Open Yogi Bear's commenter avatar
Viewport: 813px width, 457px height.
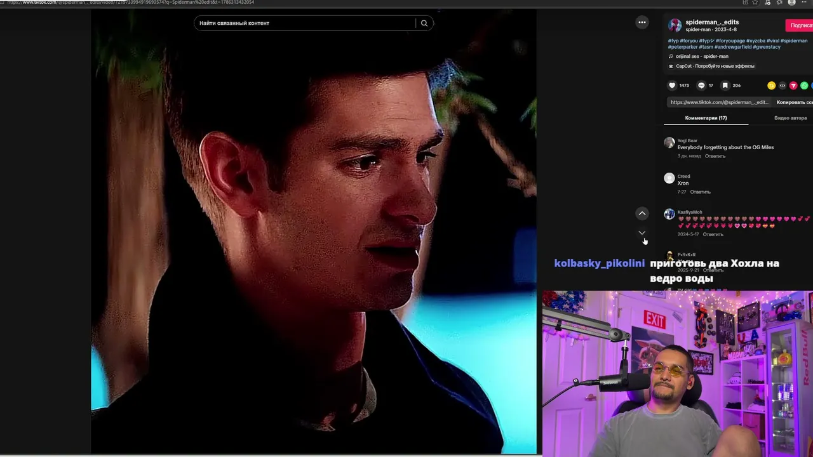669,143
